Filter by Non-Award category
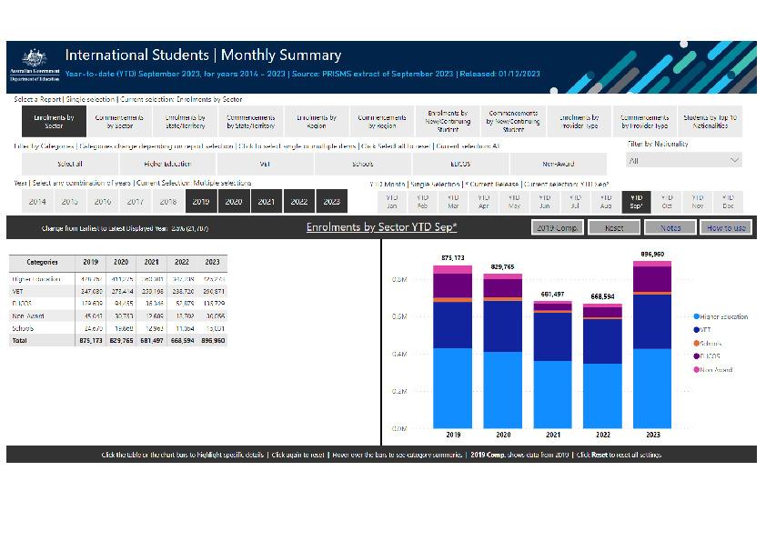766x541 pixels. pyautogui.click(x=558, y=164)
